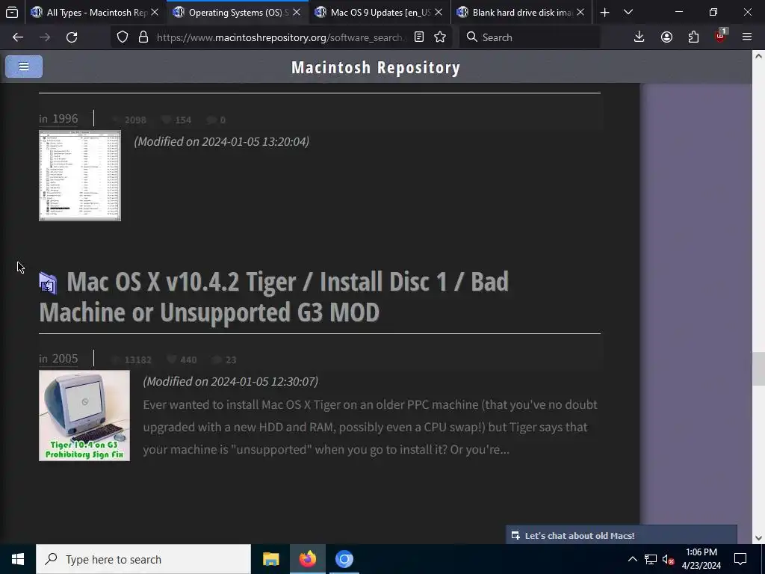Image resolution: width=765 pixels, height=574 pixels.
Task: Click the 440 likes heart counter
Action: 182,359
